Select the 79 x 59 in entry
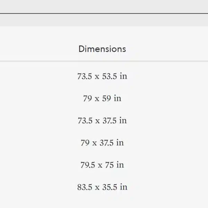The image size is (208, 208). [x=102, y=98]
